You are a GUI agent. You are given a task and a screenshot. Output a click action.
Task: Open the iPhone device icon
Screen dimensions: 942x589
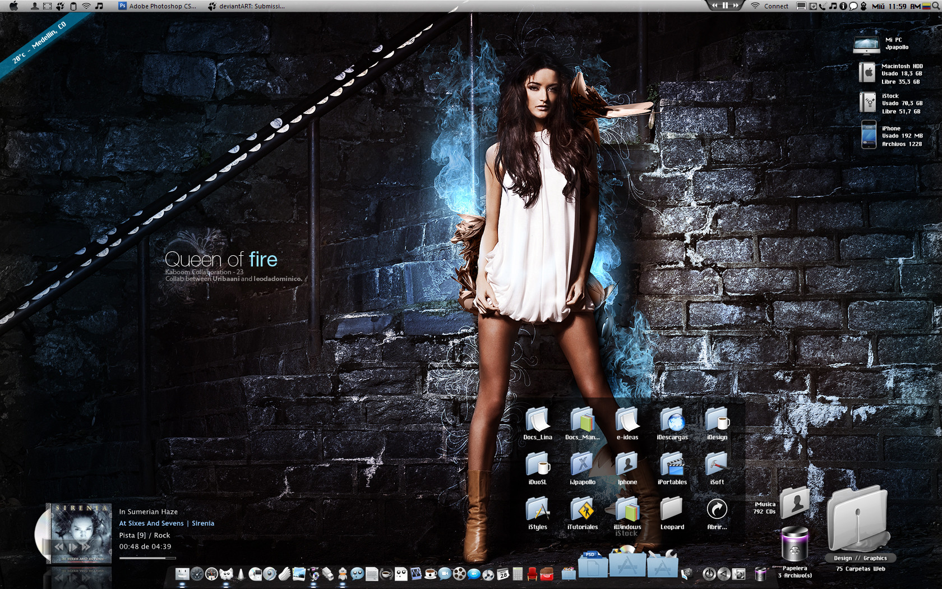click(x=869, y=135)
